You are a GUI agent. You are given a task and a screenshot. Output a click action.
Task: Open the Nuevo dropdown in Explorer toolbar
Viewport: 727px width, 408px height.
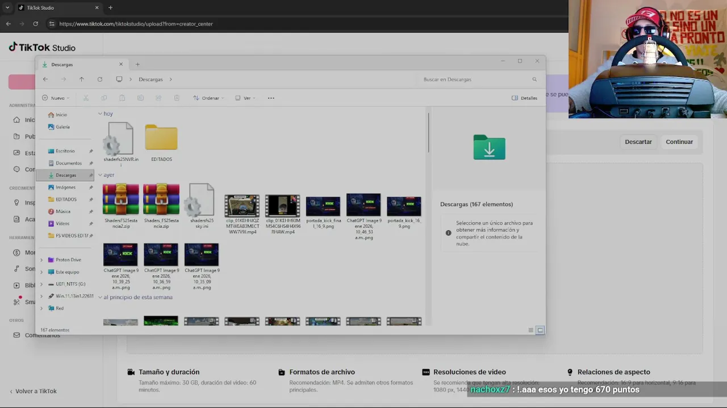tap(56, 98)
